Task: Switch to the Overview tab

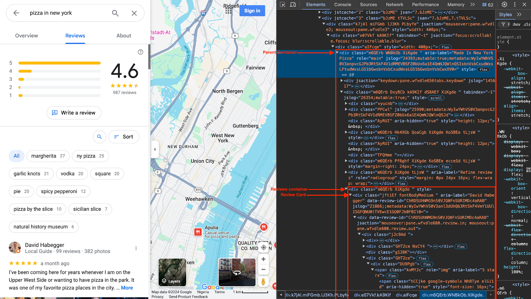Action: point(27,36)
